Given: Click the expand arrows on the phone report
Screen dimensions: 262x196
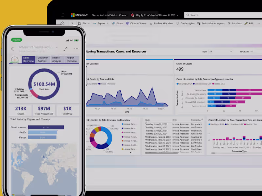Looking at the screenshot, I should click(65, 49).
